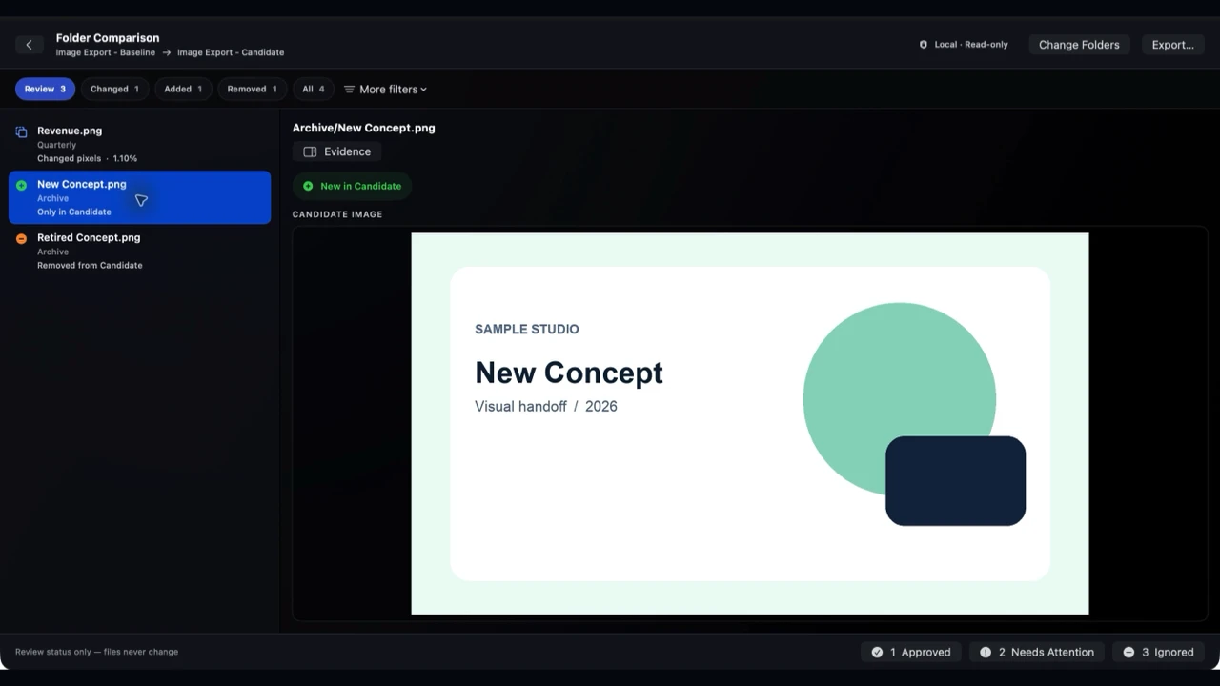This screenshot has width=1220, height=686.
Task: Click the green plus icon on New Concept.png
Action: [21, 185]
